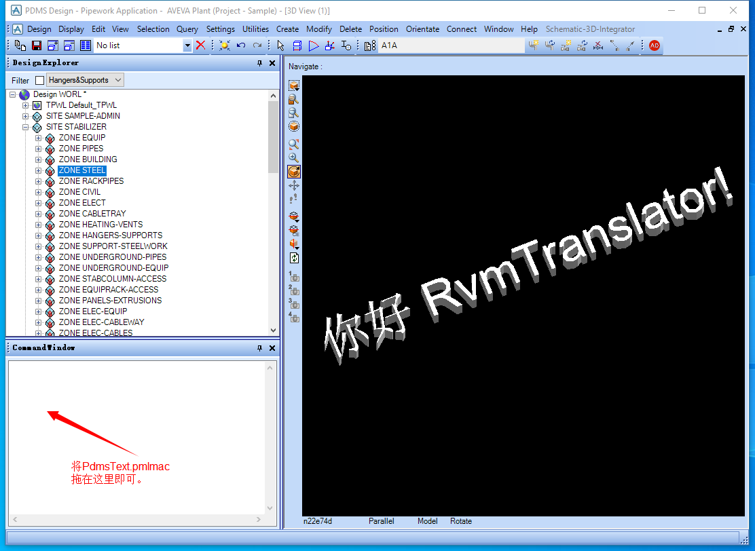The height and width of the screenshot is (551, 755).
Task: Open the Utilities menu
Action: (255, 29)
